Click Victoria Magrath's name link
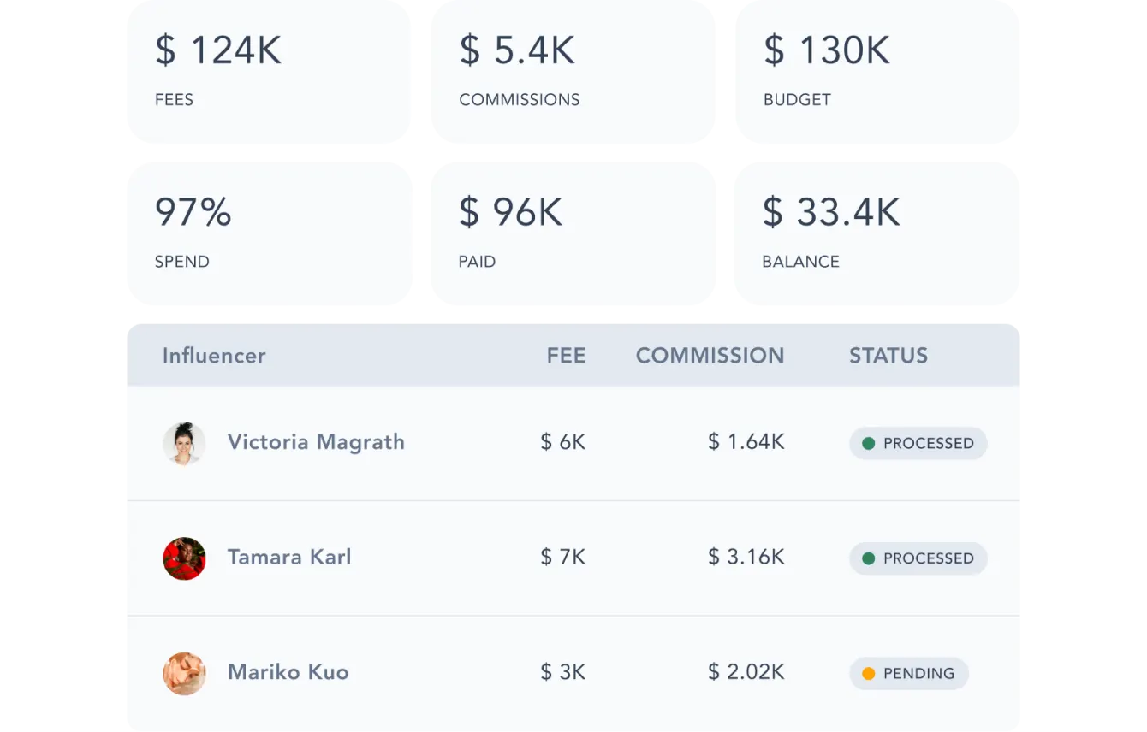 (316, 442)
